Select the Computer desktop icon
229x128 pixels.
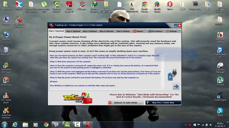(6, 21)
